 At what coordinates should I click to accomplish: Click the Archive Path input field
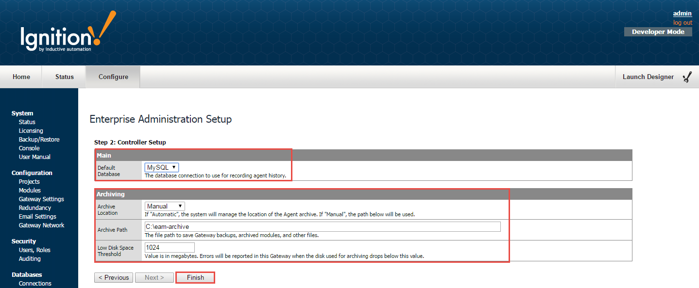click(322, 226)
